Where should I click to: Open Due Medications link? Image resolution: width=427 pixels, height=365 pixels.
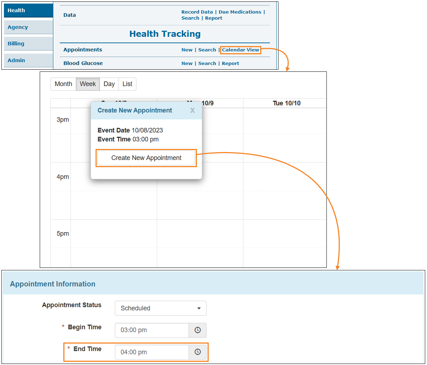(240, 12)
